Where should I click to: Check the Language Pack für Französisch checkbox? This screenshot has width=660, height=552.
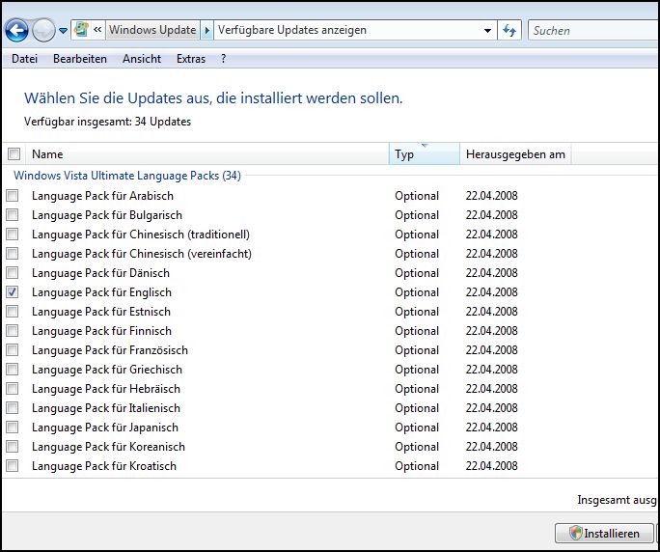13,350
